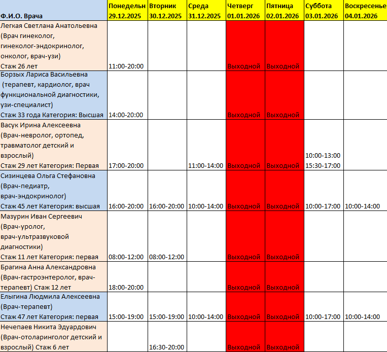
Task: Select the 11:00-20:00 Monday time cell
Action: coord(127,66)
